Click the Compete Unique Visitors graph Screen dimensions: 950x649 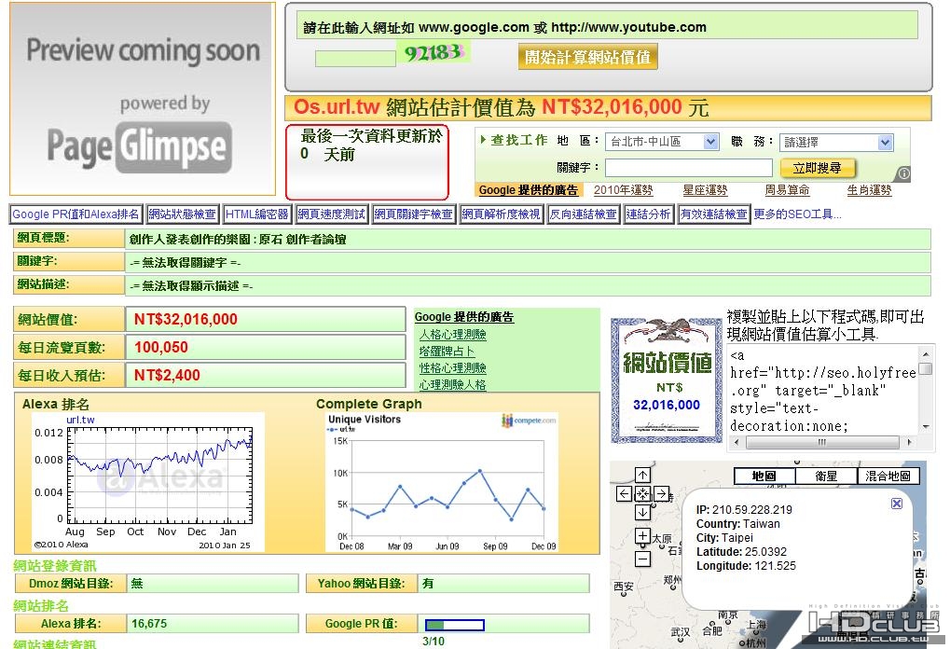click(x=441, y=482)
